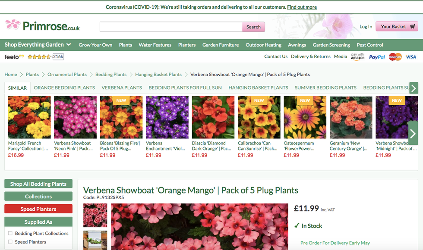The height and width of the screenshot is (250, 423).
Task: Click the shopping cart icon in Your Basket
Action: [413, 26]
